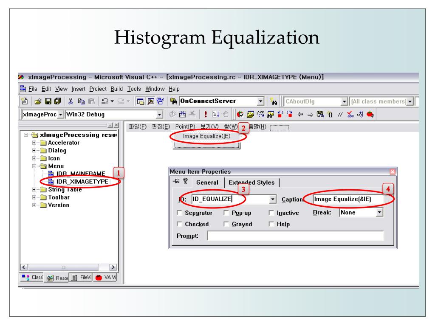Viewport: 435px width, 326px height.
Task: Click the Visual Assist open file folder icon
Action: [250, 114]
